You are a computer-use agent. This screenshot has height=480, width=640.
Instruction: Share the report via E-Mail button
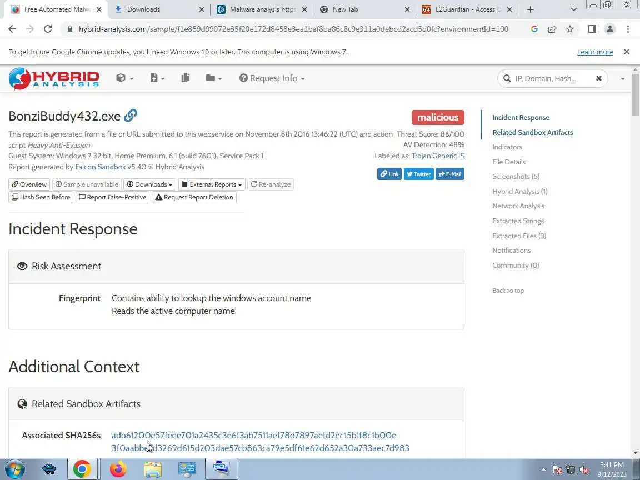click(x=450, y=174)
